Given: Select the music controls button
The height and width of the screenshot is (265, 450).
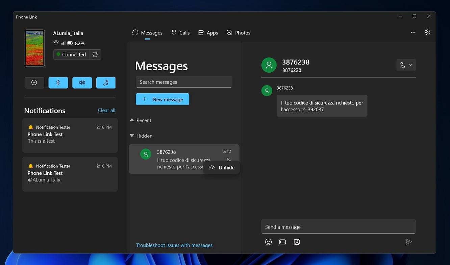Looking at the screenshot, I should 106,82.
